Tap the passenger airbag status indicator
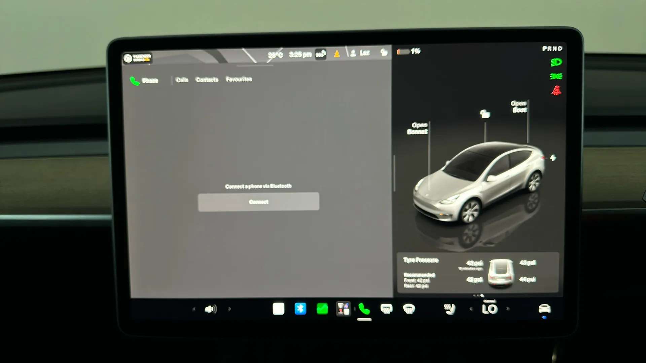Screen dimensions: 646x363 (x=138, y=58)
